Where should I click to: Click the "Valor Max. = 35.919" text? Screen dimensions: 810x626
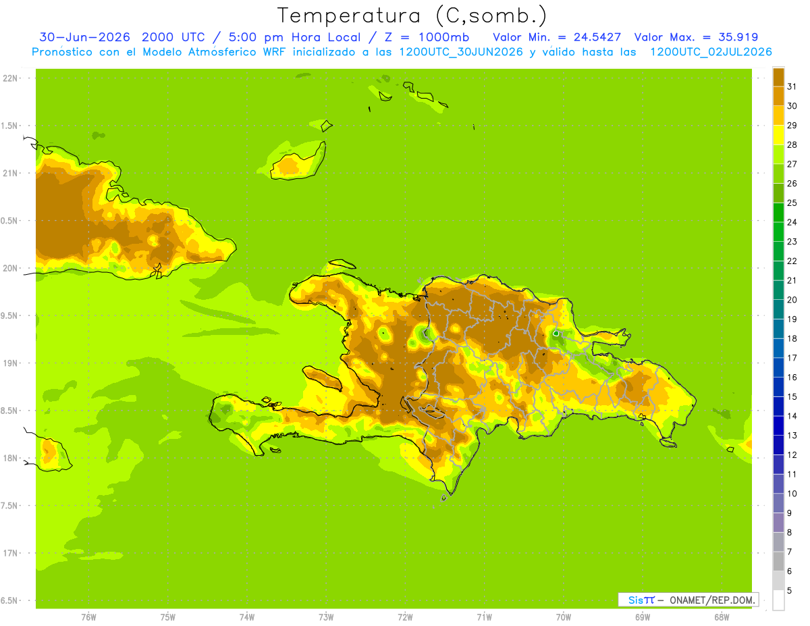tap(696, 37)
